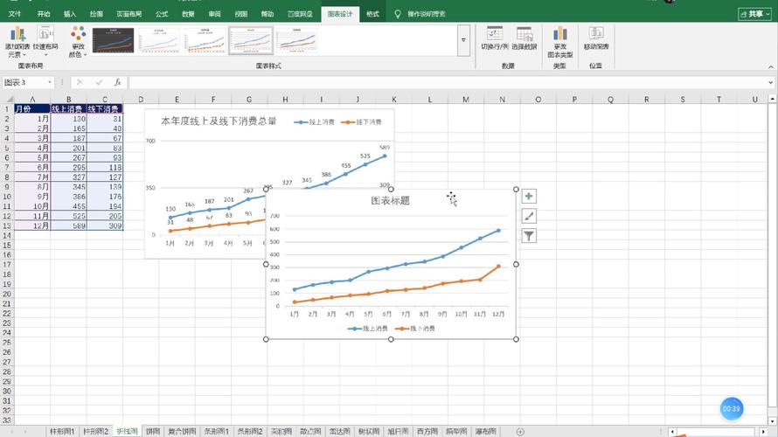Click the Chart Filters funnel button
The height and width of the screenshot is (437, 778).
(x=529, y=236)
